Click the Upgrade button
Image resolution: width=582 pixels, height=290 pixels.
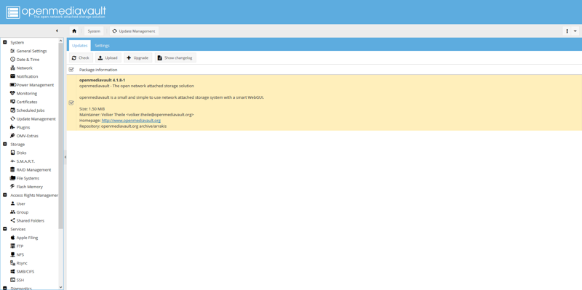(x=137, y=58)
